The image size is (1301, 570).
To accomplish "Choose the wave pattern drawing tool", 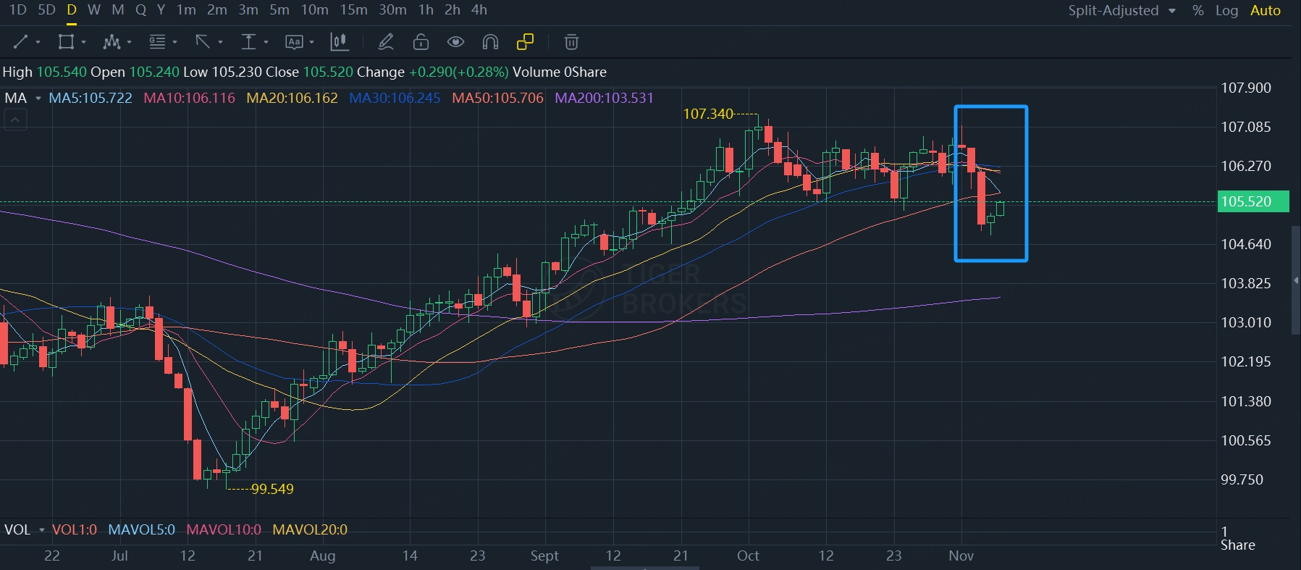I will [x=111, y=42].
